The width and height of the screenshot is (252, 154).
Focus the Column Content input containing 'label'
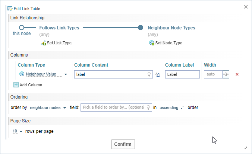point(110,74)
